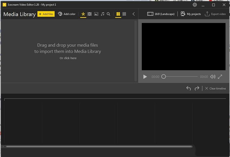This screenshot has height=157, width=230.
Task: Show all media with the star filter
Action: click(83, 14)
